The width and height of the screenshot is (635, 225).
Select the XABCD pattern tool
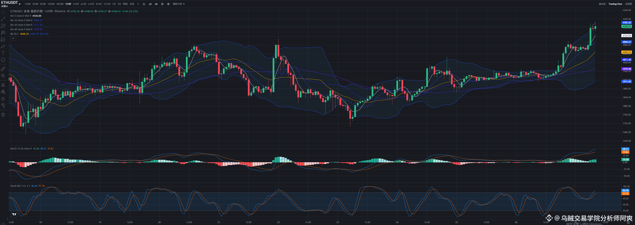click(3, 33)
